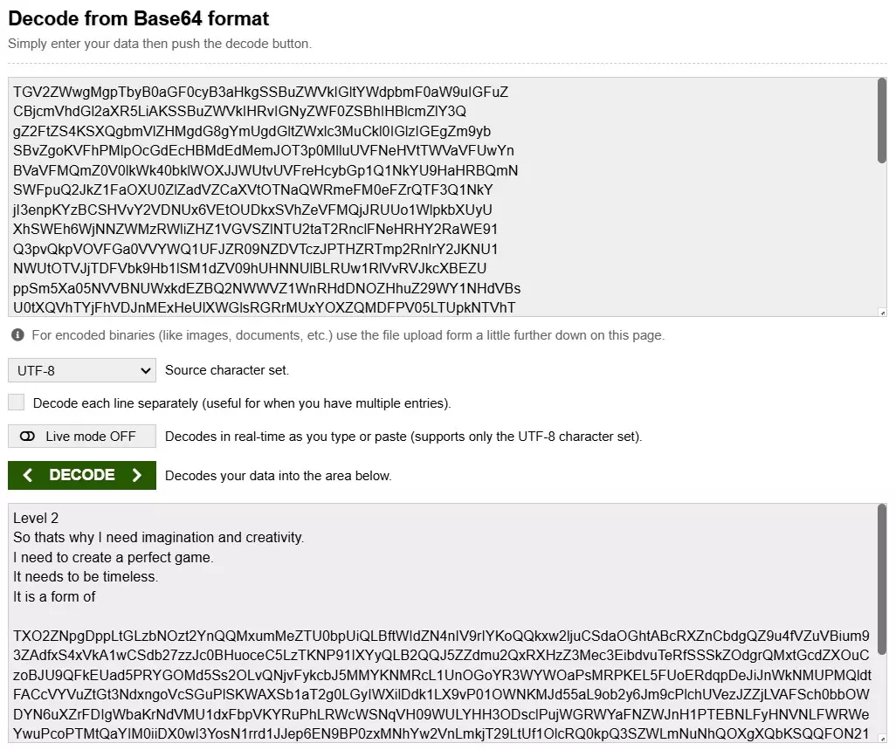Click the Live mode switch icon
This screenshot has width=896, height=750.
(27, 437)
